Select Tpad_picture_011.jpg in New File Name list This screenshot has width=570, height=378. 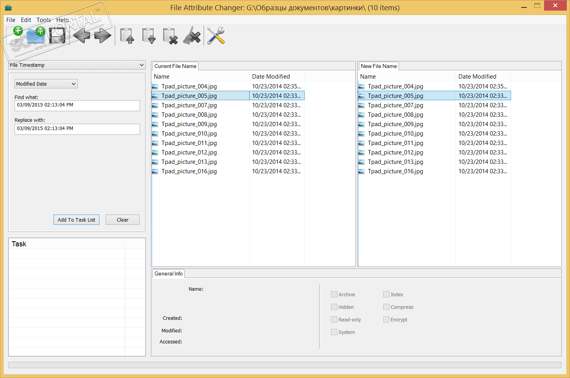click(434, 143)
